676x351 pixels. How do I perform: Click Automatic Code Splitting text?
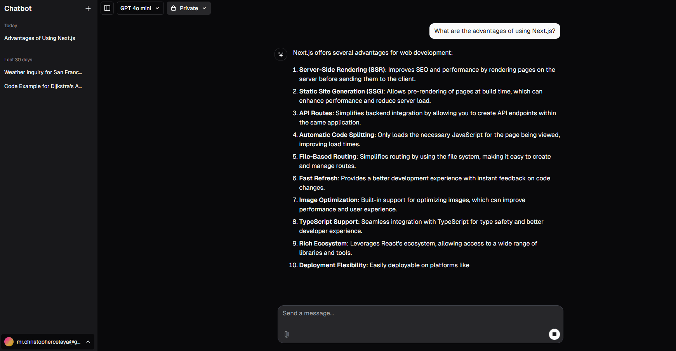(337, 135)
